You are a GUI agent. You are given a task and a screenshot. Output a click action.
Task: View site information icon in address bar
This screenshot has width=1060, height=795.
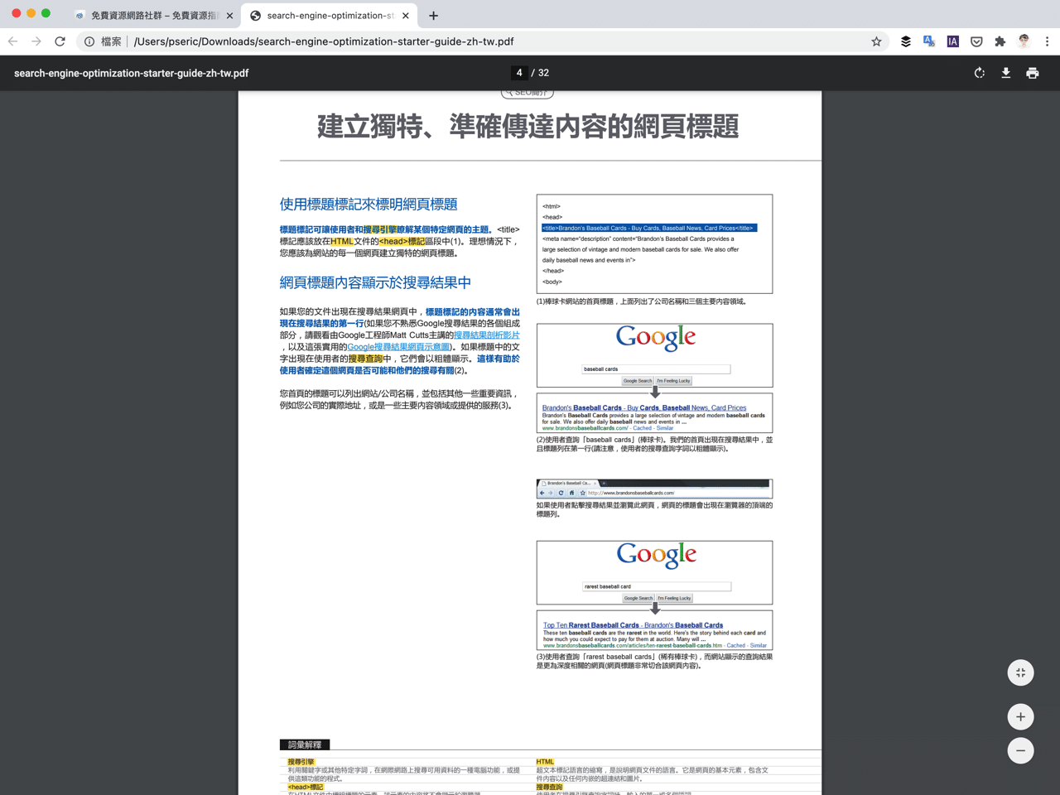point(89,41)
